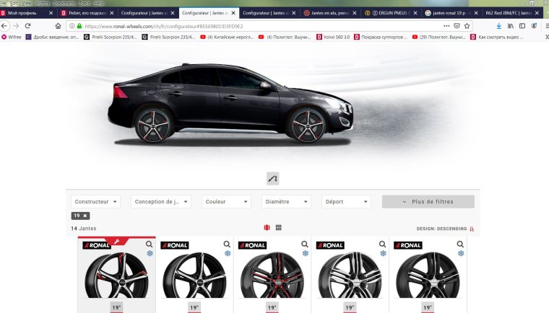The height and width of the screenshot is (313, 549).
Task: Click the snowflake icon on fifth wheel card
Action: 462,254
